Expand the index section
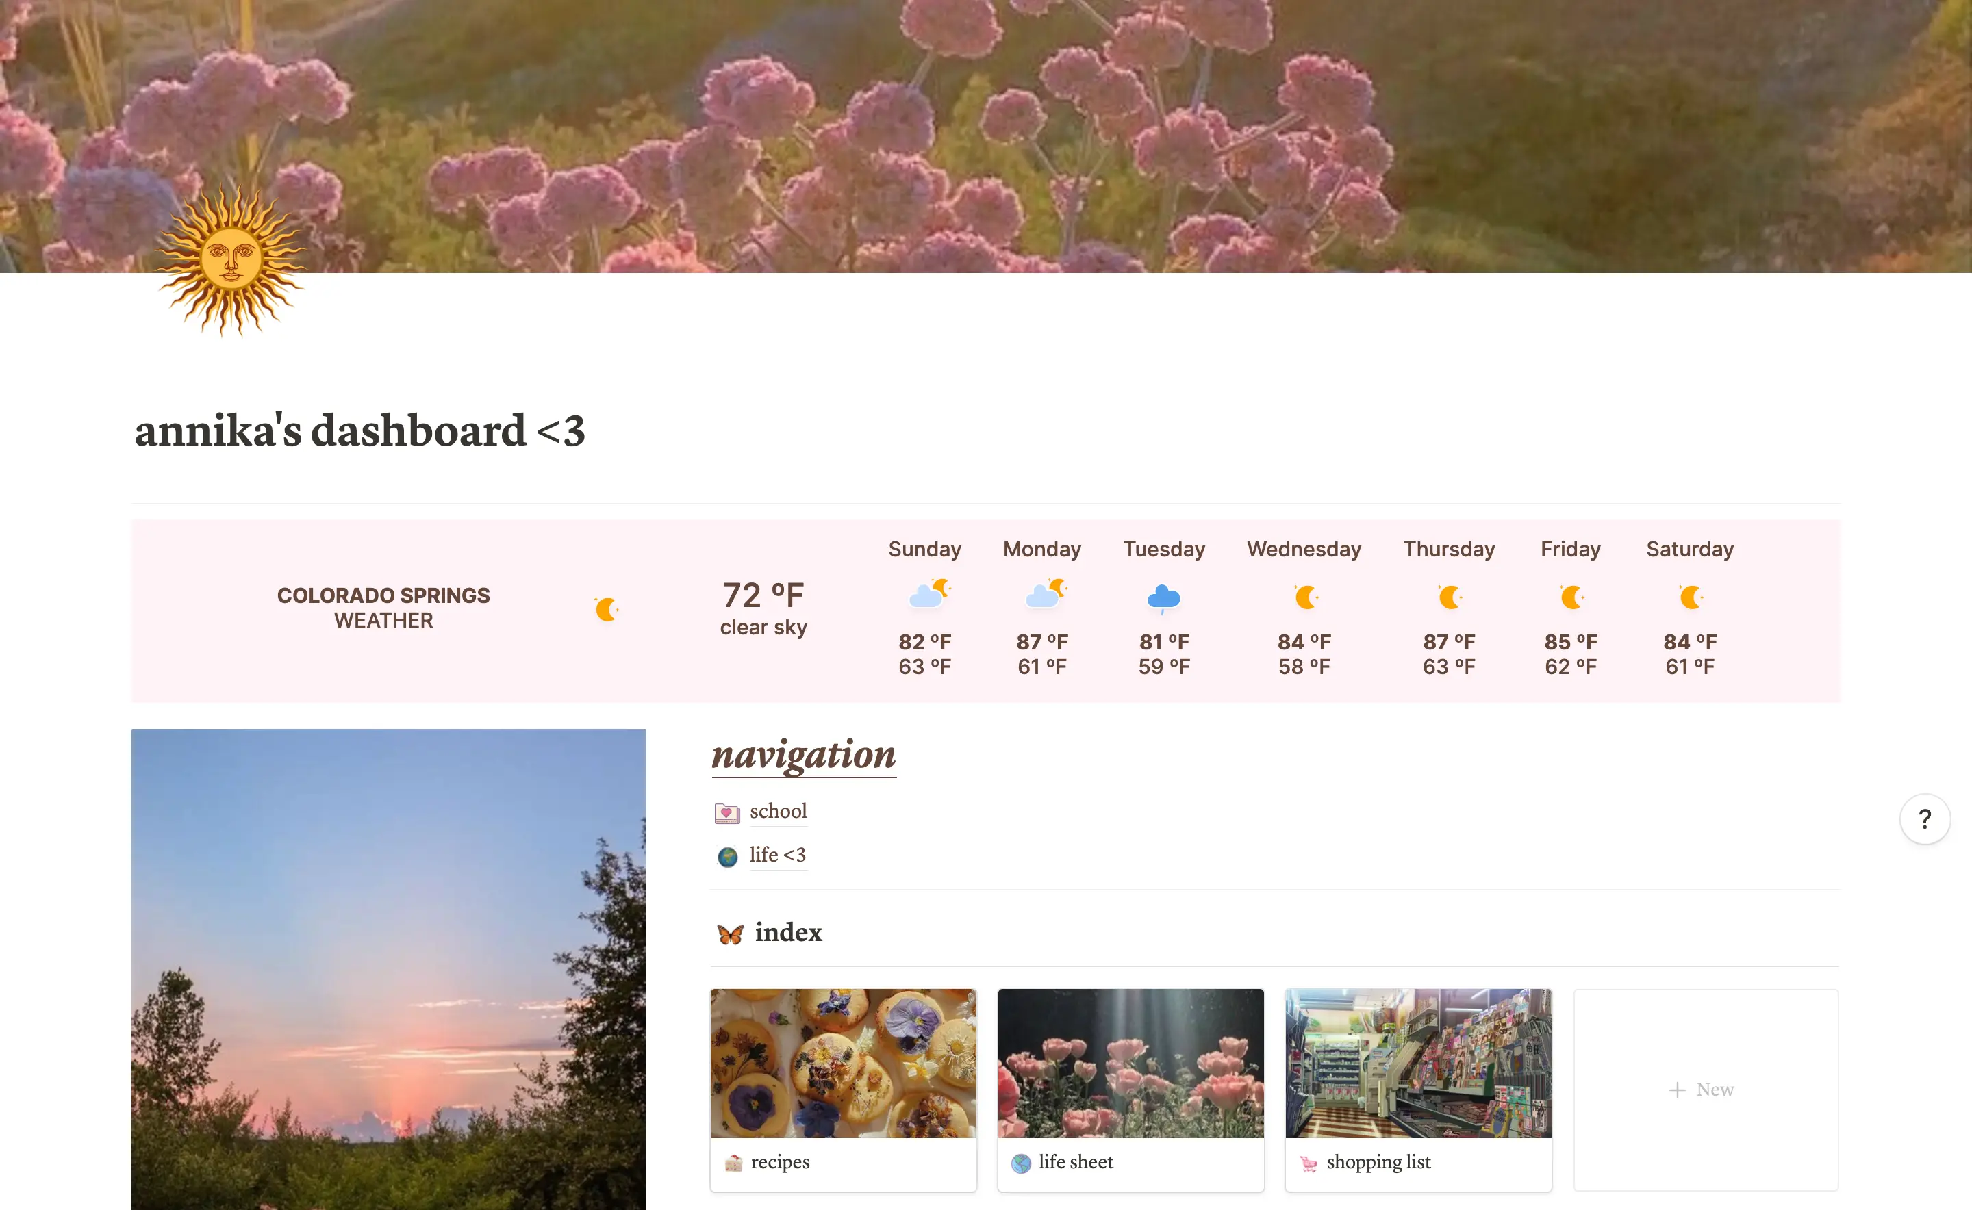Viewport: 1972px width, 1210px height. (783, 929)
